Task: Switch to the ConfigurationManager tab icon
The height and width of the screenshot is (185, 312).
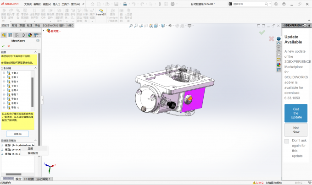Action: pyautogui.click(x=17, y=35)
